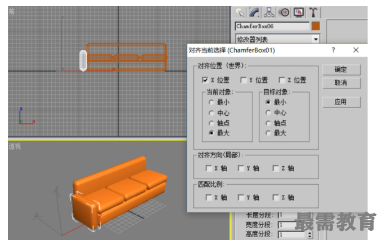Image resolution: width=380 pixels, height=244 pixels.
Task: Select 最小 under 目标对象
Action: tap(268, 102)
